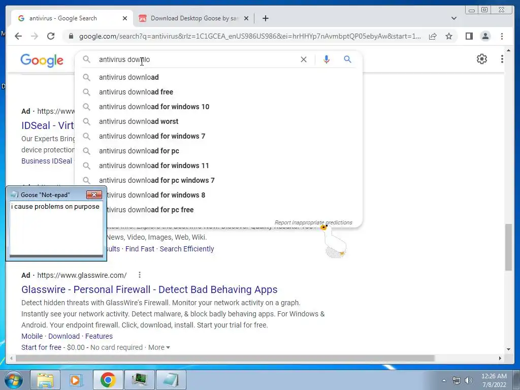Click in the Google search field

pos(196,59)
